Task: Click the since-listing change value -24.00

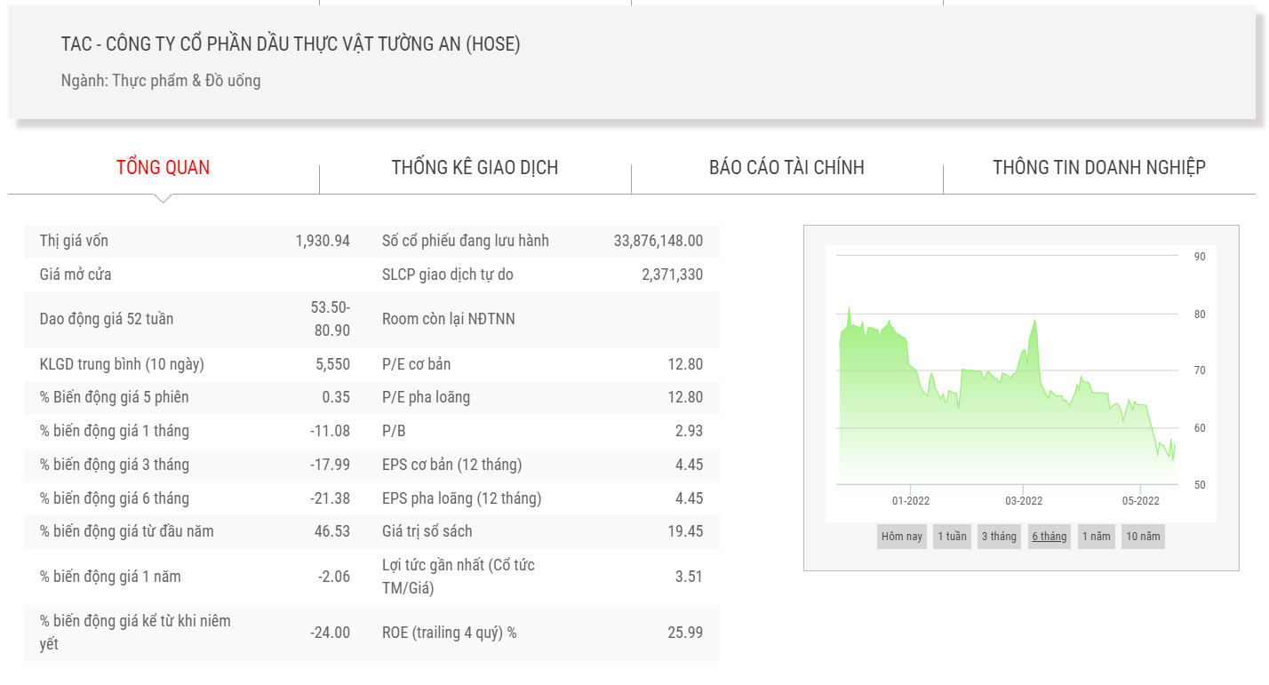Action: click(331, 633)
